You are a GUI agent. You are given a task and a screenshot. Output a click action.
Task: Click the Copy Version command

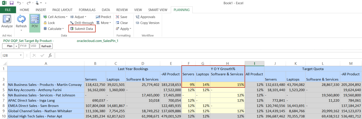[148, 23]
